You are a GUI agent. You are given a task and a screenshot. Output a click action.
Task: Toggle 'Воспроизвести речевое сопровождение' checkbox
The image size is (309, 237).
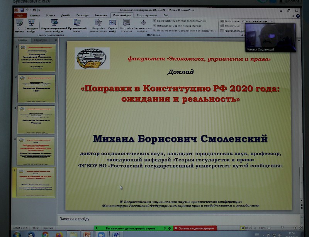[x=154, y=20]
